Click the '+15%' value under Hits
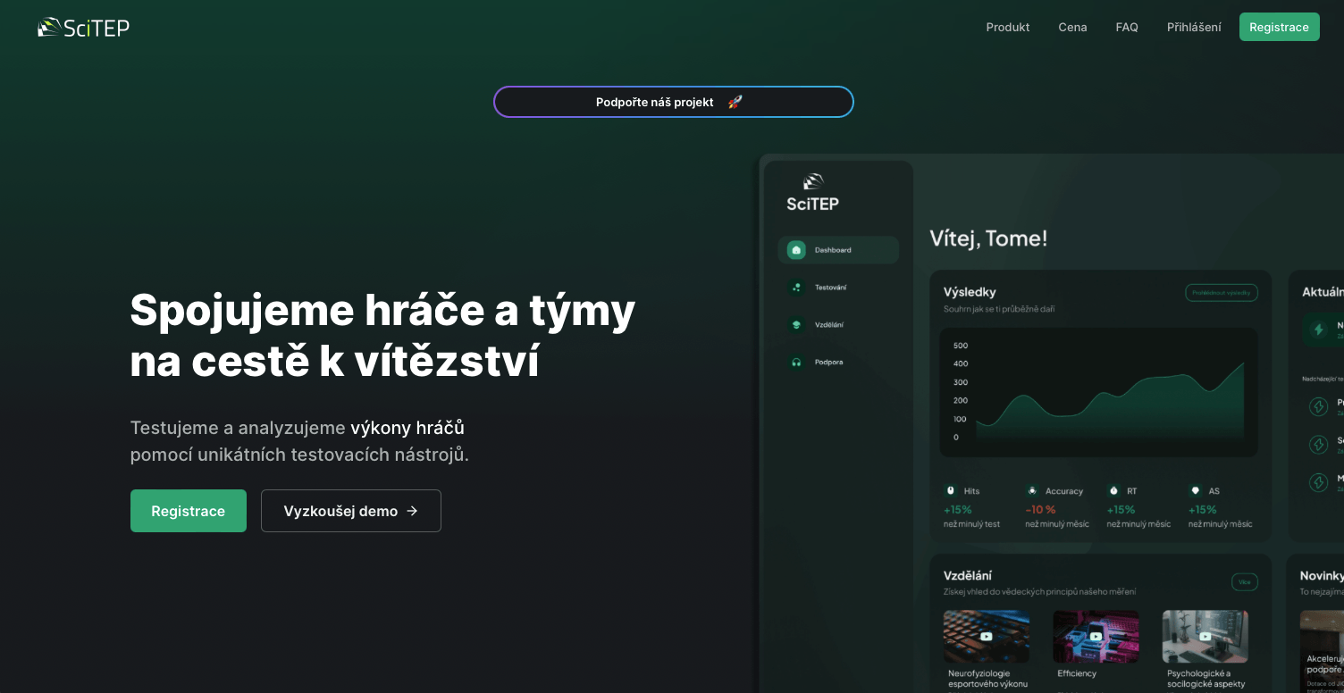 click(x=958, y=509)
